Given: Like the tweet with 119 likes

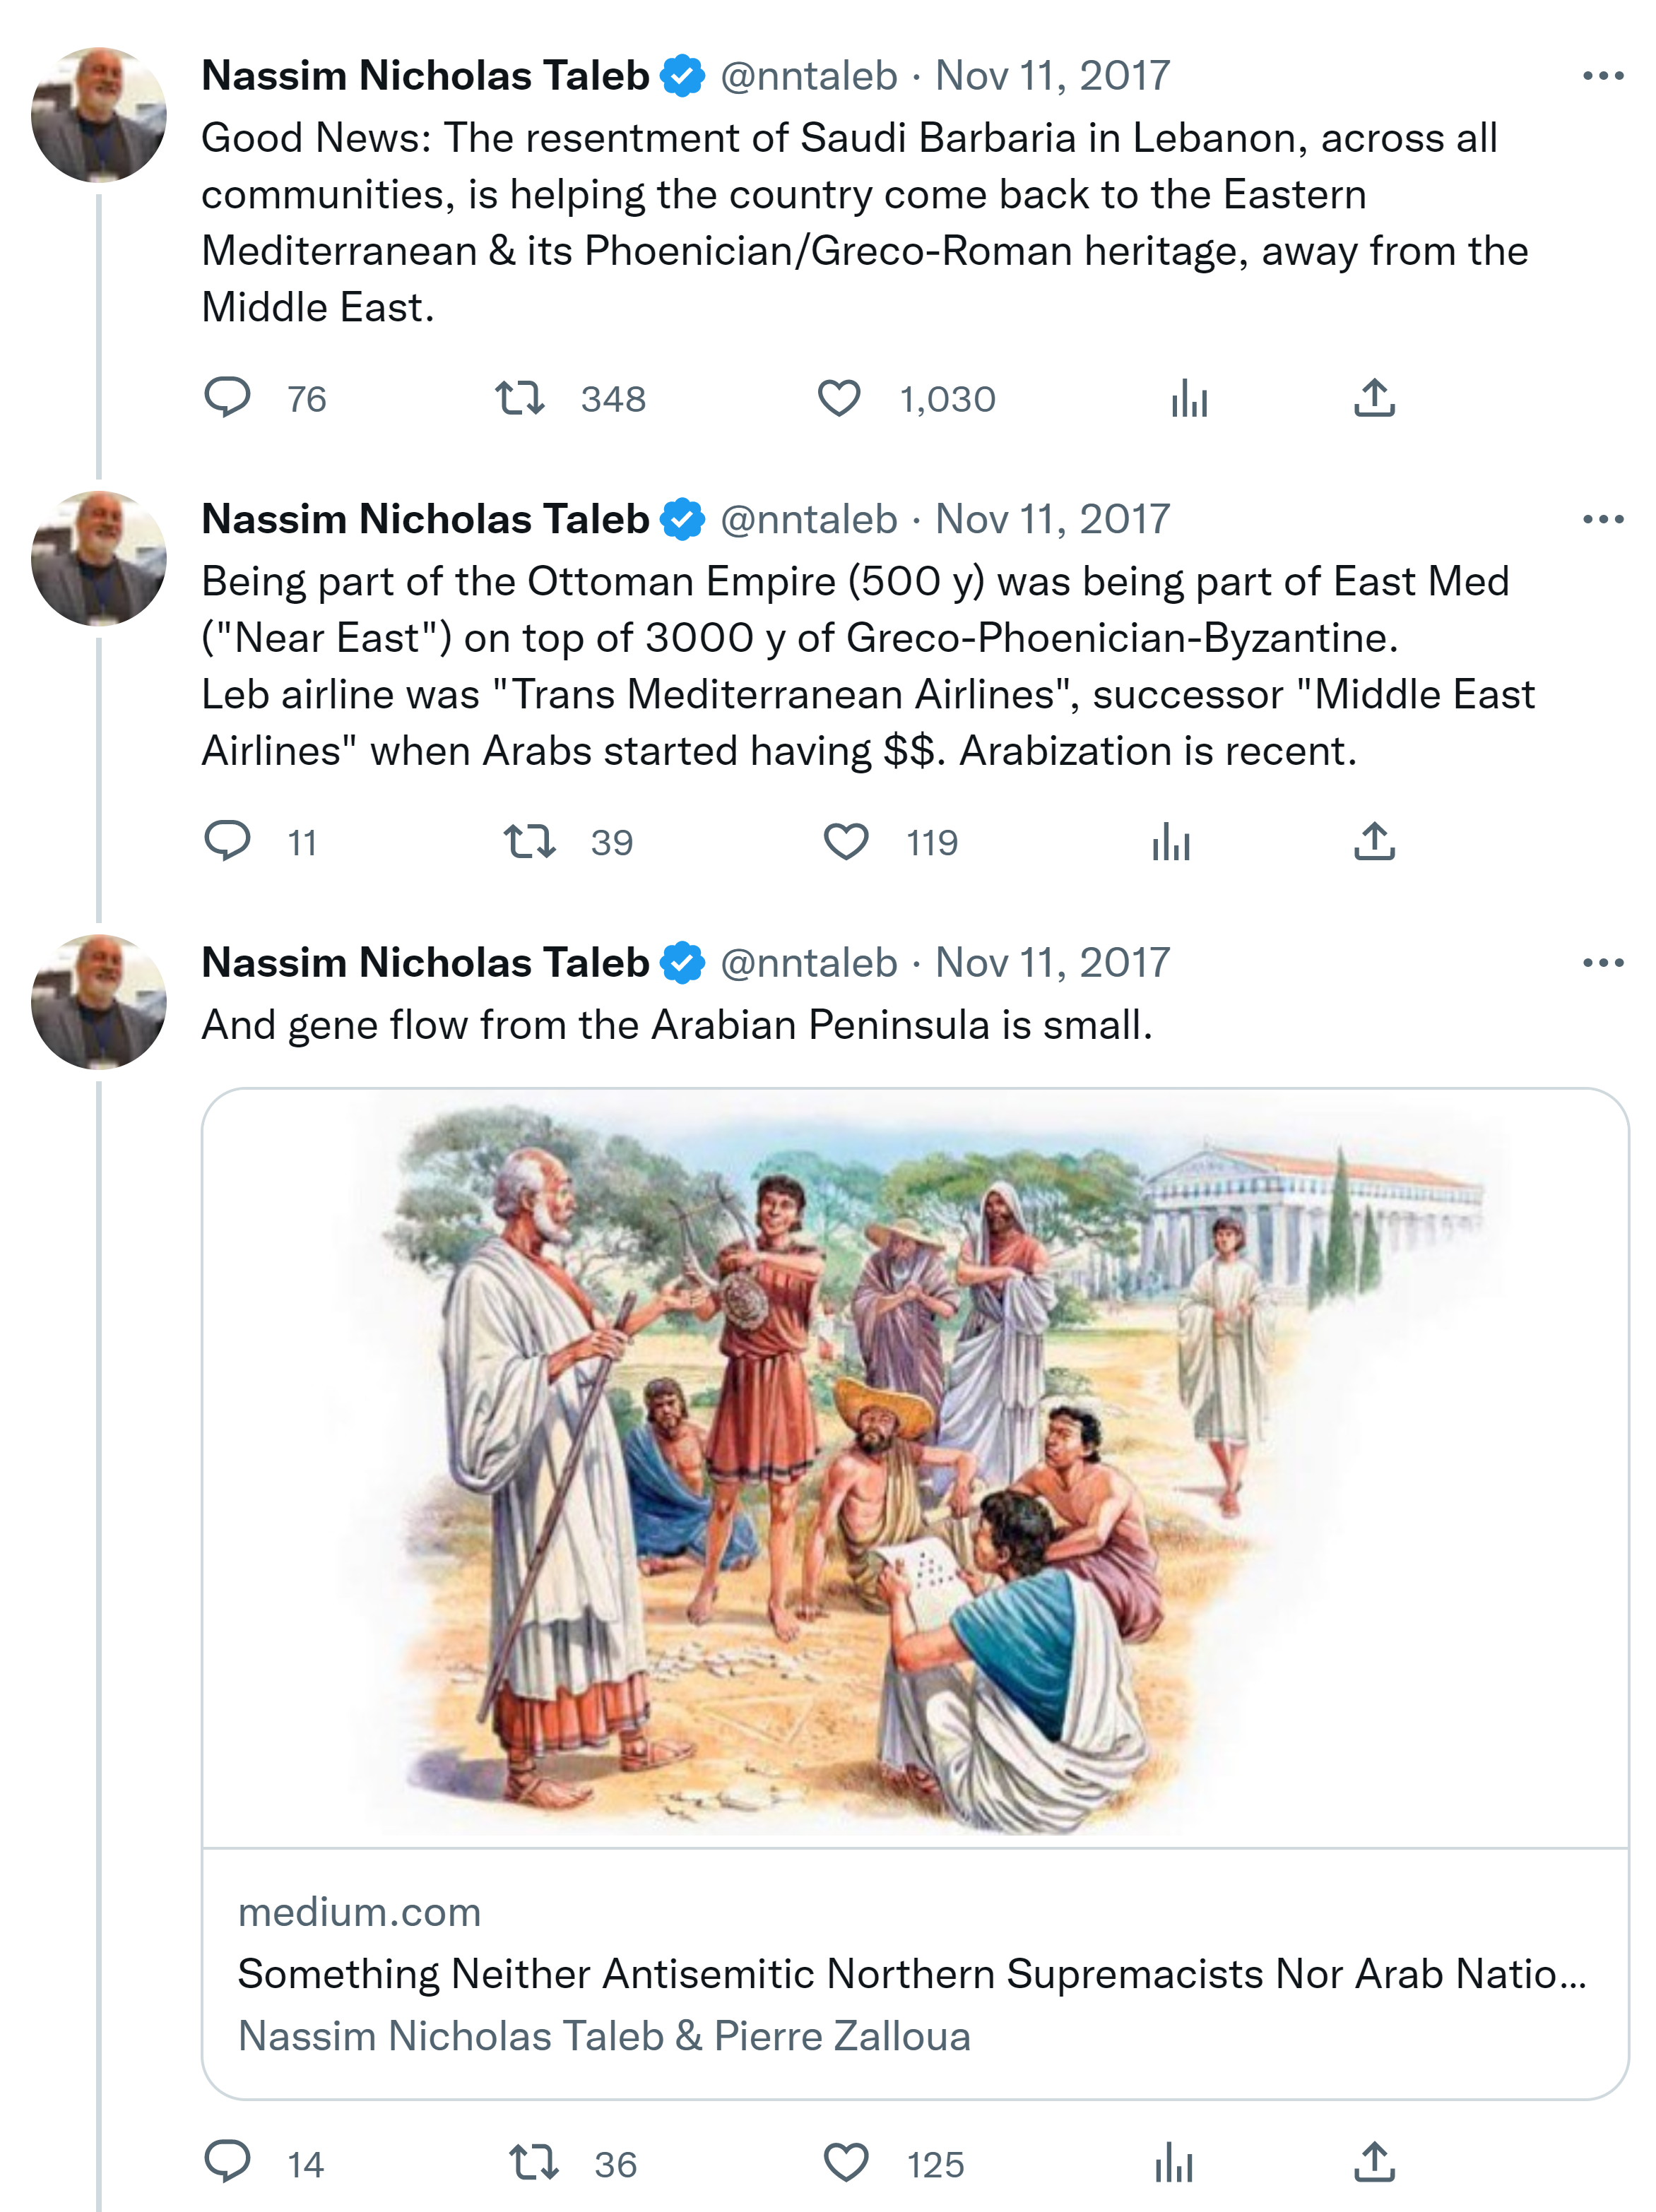Looking at the screenshot, I should (x=846, y=841).
